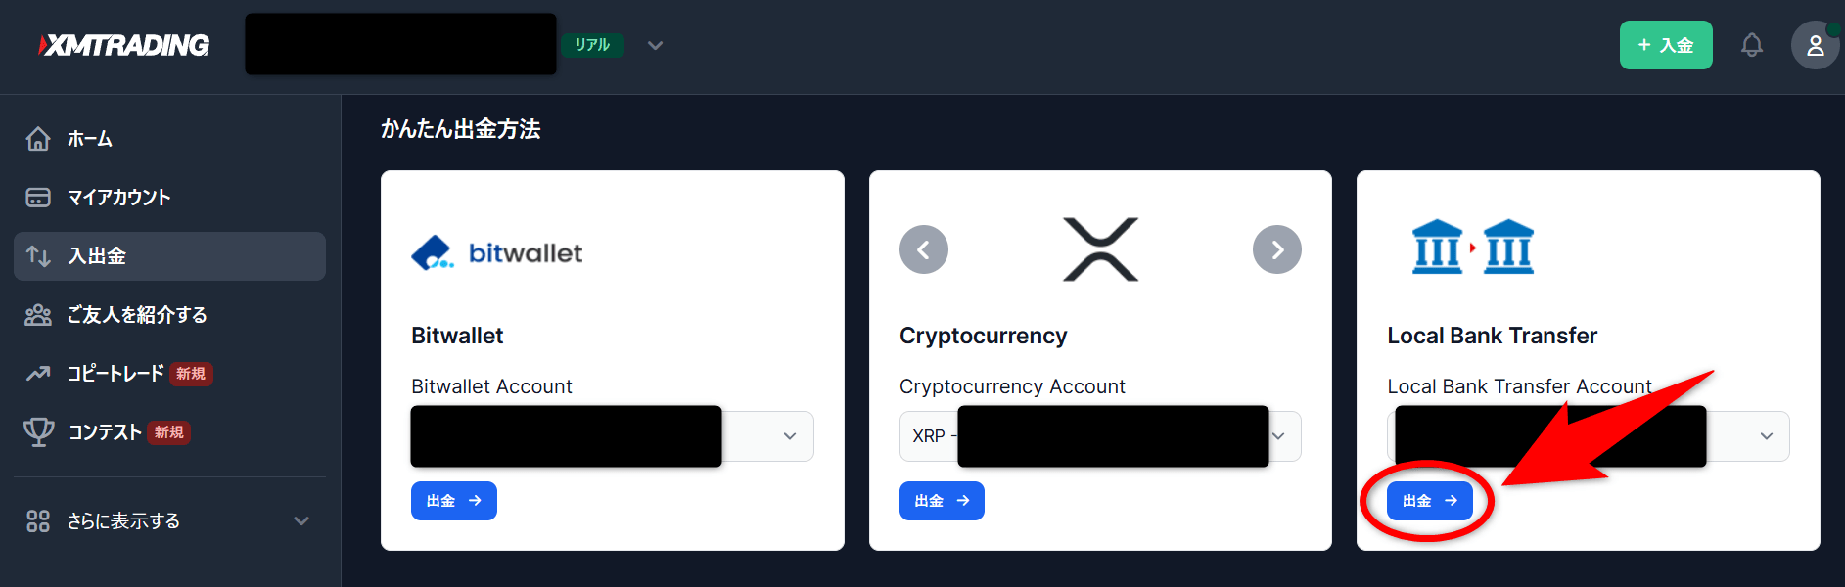Open the user profile avatar
This screenshot has width=1845, height=587.
1815,45
